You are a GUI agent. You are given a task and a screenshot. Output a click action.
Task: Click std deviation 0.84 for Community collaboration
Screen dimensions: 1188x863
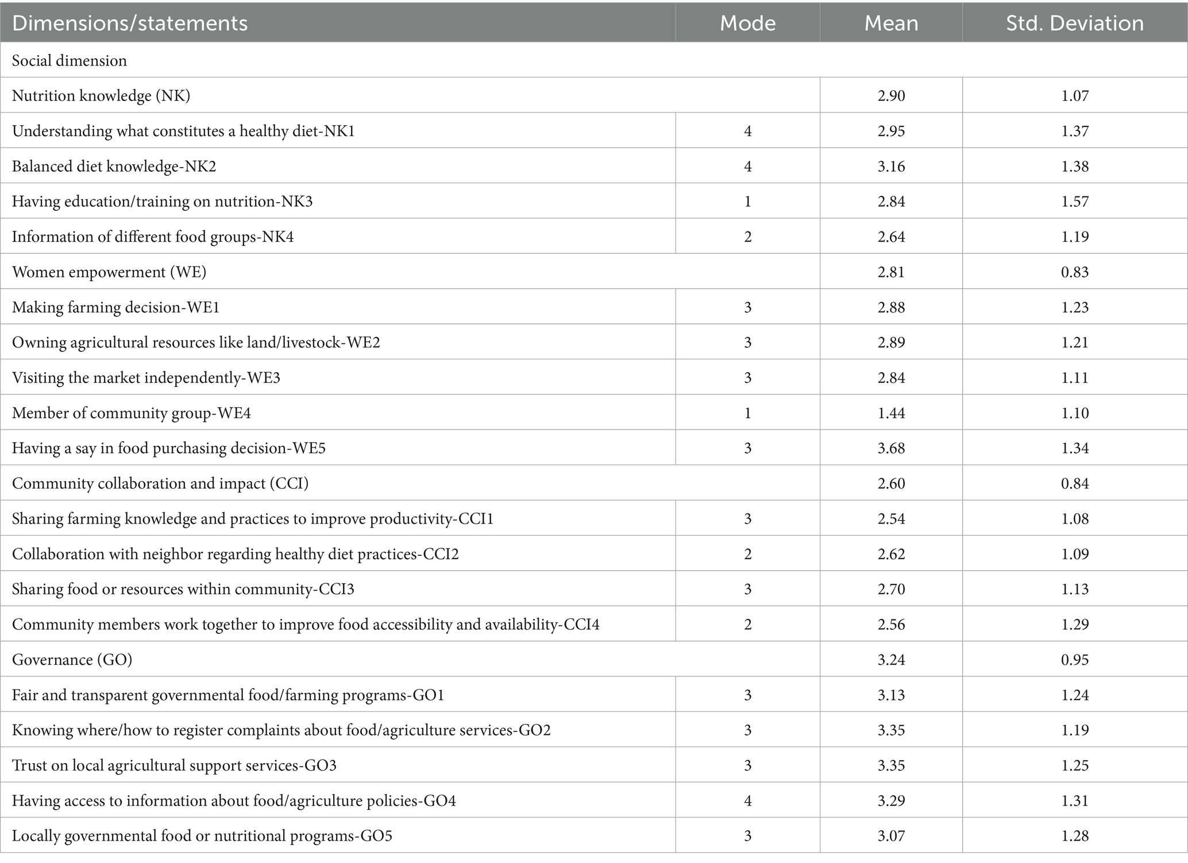(x=1075, y=483)
